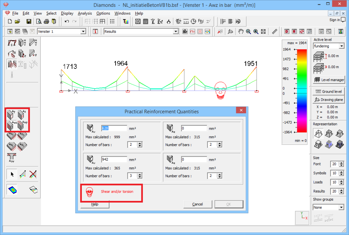The image size is (349, 235).
Task: Adjust Loads size stepper
Action: [x=342, y=182]
